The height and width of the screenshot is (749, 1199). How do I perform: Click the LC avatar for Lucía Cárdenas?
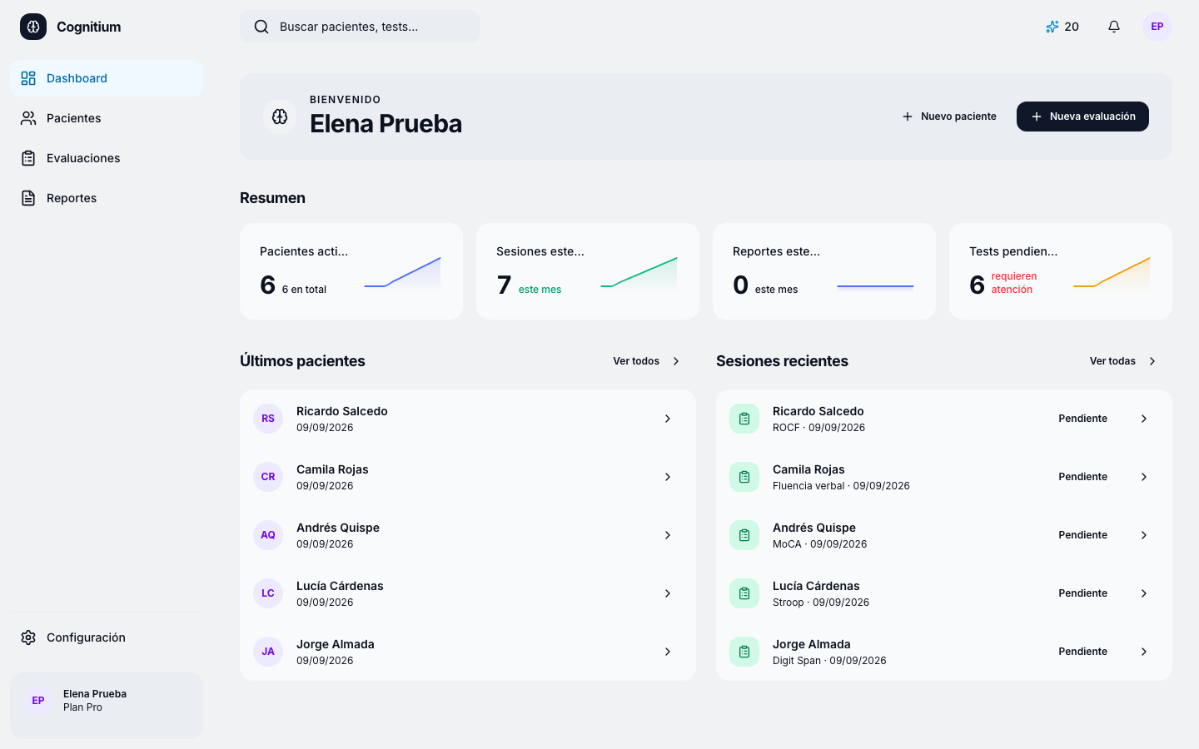268,593
